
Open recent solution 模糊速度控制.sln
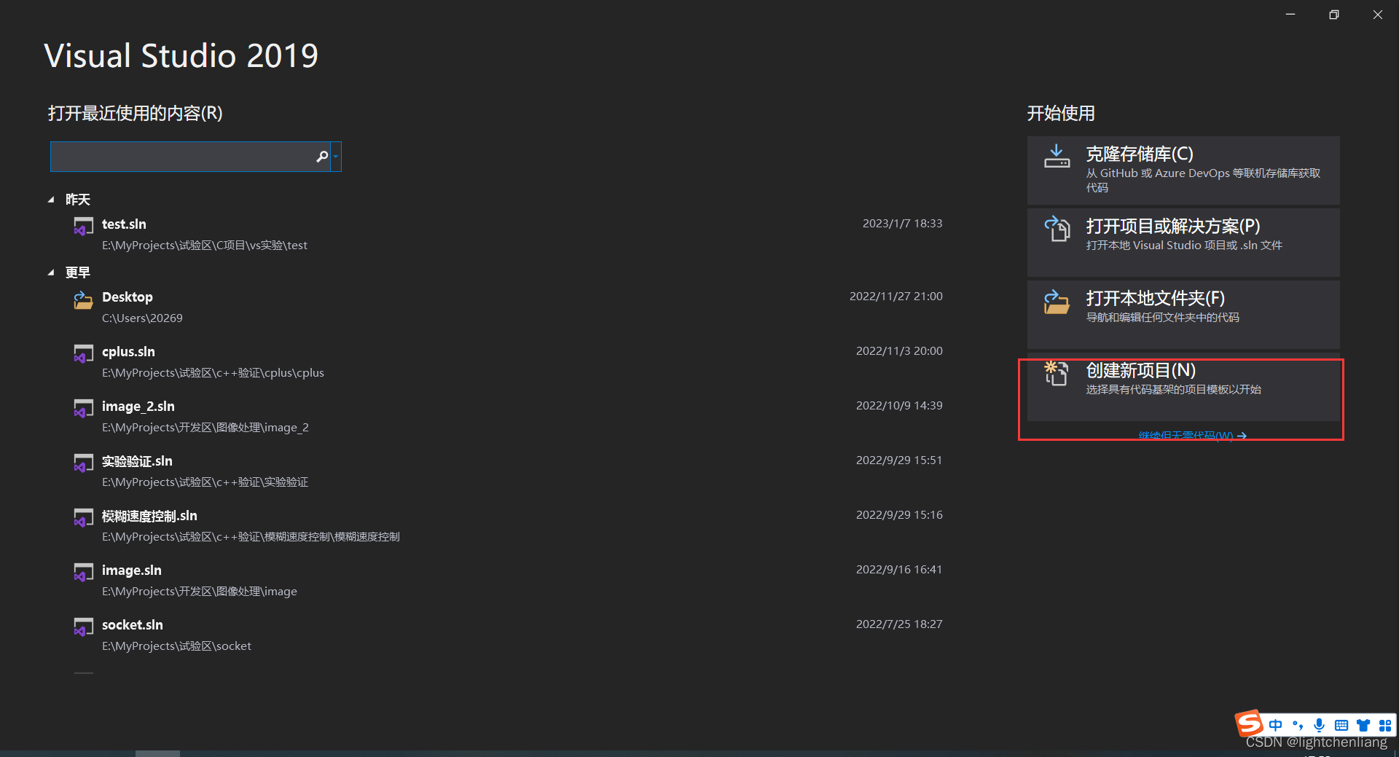tap(508, 525)
